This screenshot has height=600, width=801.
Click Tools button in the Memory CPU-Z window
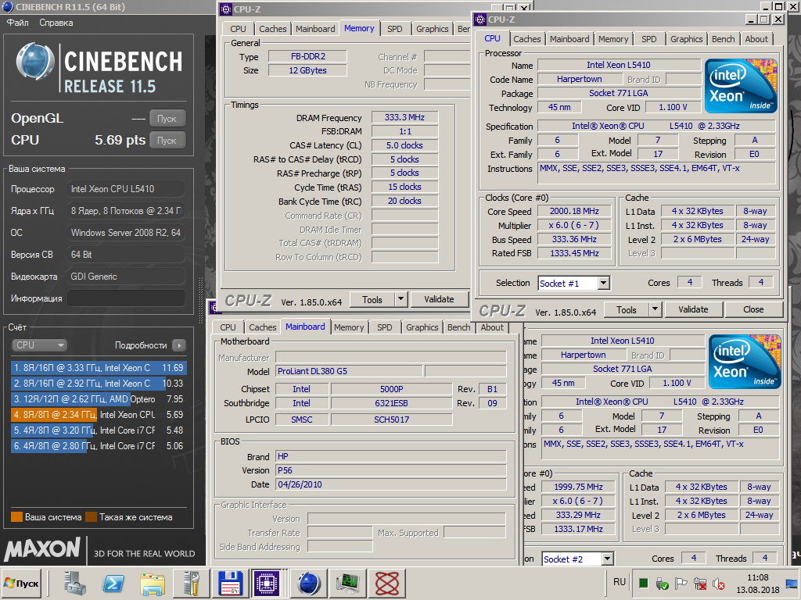[372, 299]
